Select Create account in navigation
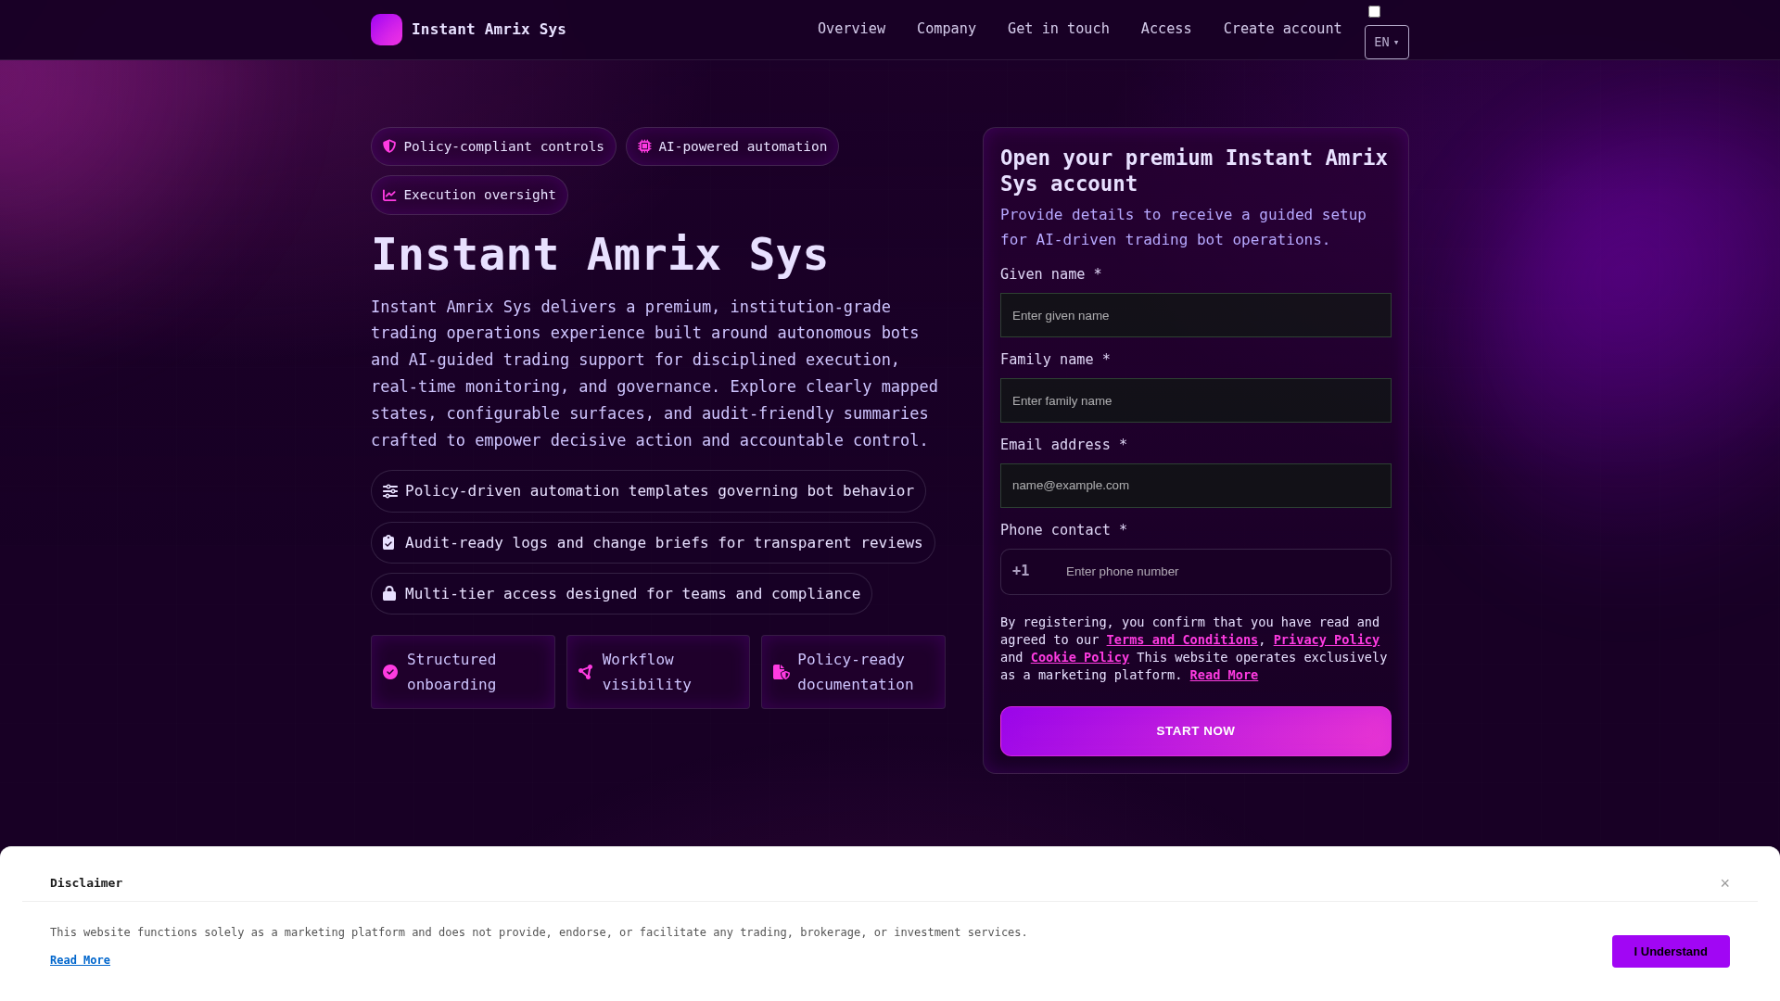The height and width of the screenshot is (1001, 1780). point(1282,29)
